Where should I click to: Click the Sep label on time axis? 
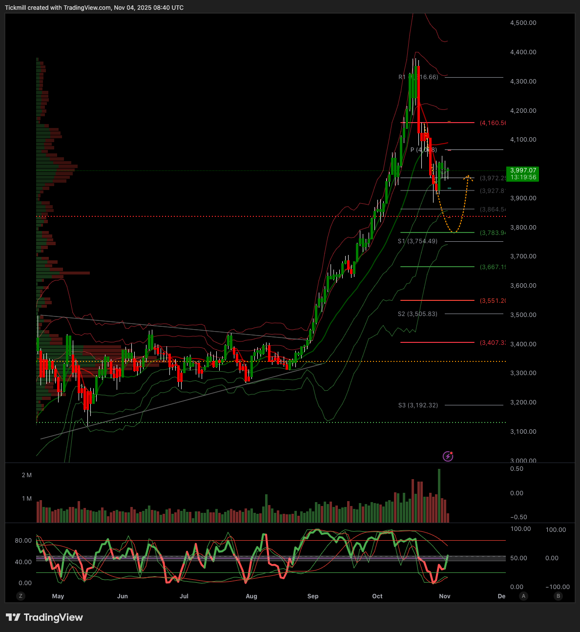[313, 596]
